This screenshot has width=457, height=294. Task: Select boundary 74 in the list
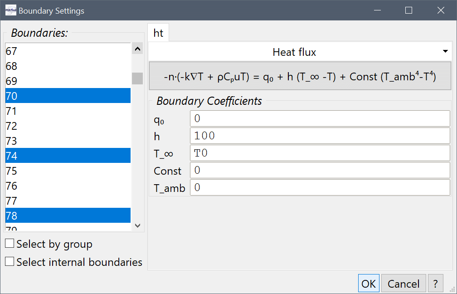pos(68,156)
